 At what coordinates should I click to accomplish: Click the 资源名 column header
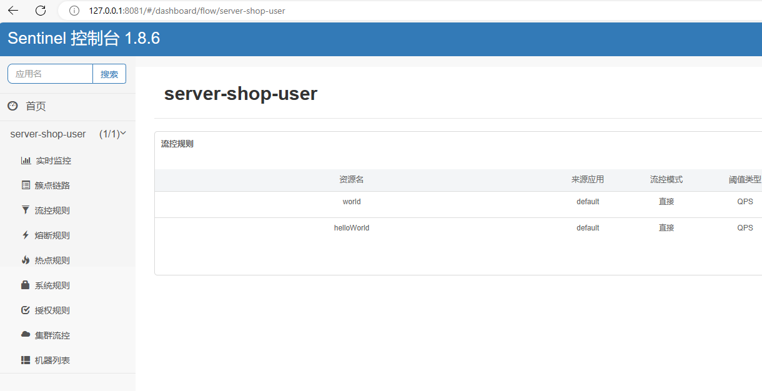pyautogui.click(x=352, y=180)
